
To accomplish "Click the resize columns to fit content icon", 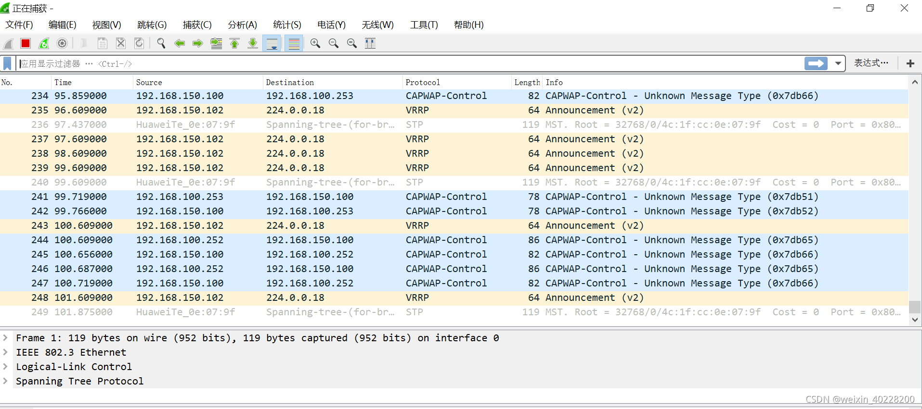I will (370, 44).
